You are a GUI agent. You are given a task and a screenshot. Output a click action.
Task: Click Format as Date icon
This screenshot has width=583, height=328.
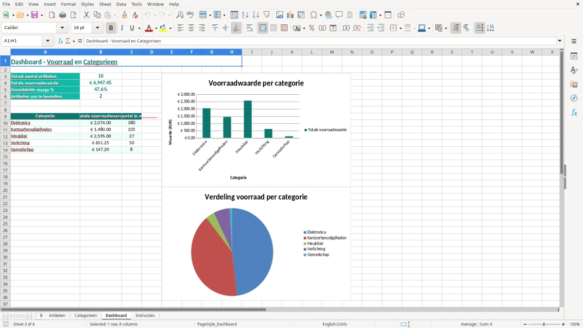333,28
